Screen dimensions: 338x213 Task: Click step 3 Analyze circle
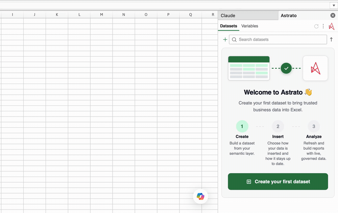click(x=314, y=126)
